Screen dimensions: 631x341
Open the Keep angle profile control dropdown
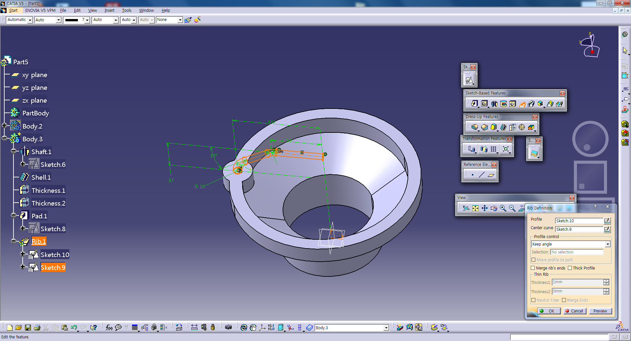tap(608, 244)
